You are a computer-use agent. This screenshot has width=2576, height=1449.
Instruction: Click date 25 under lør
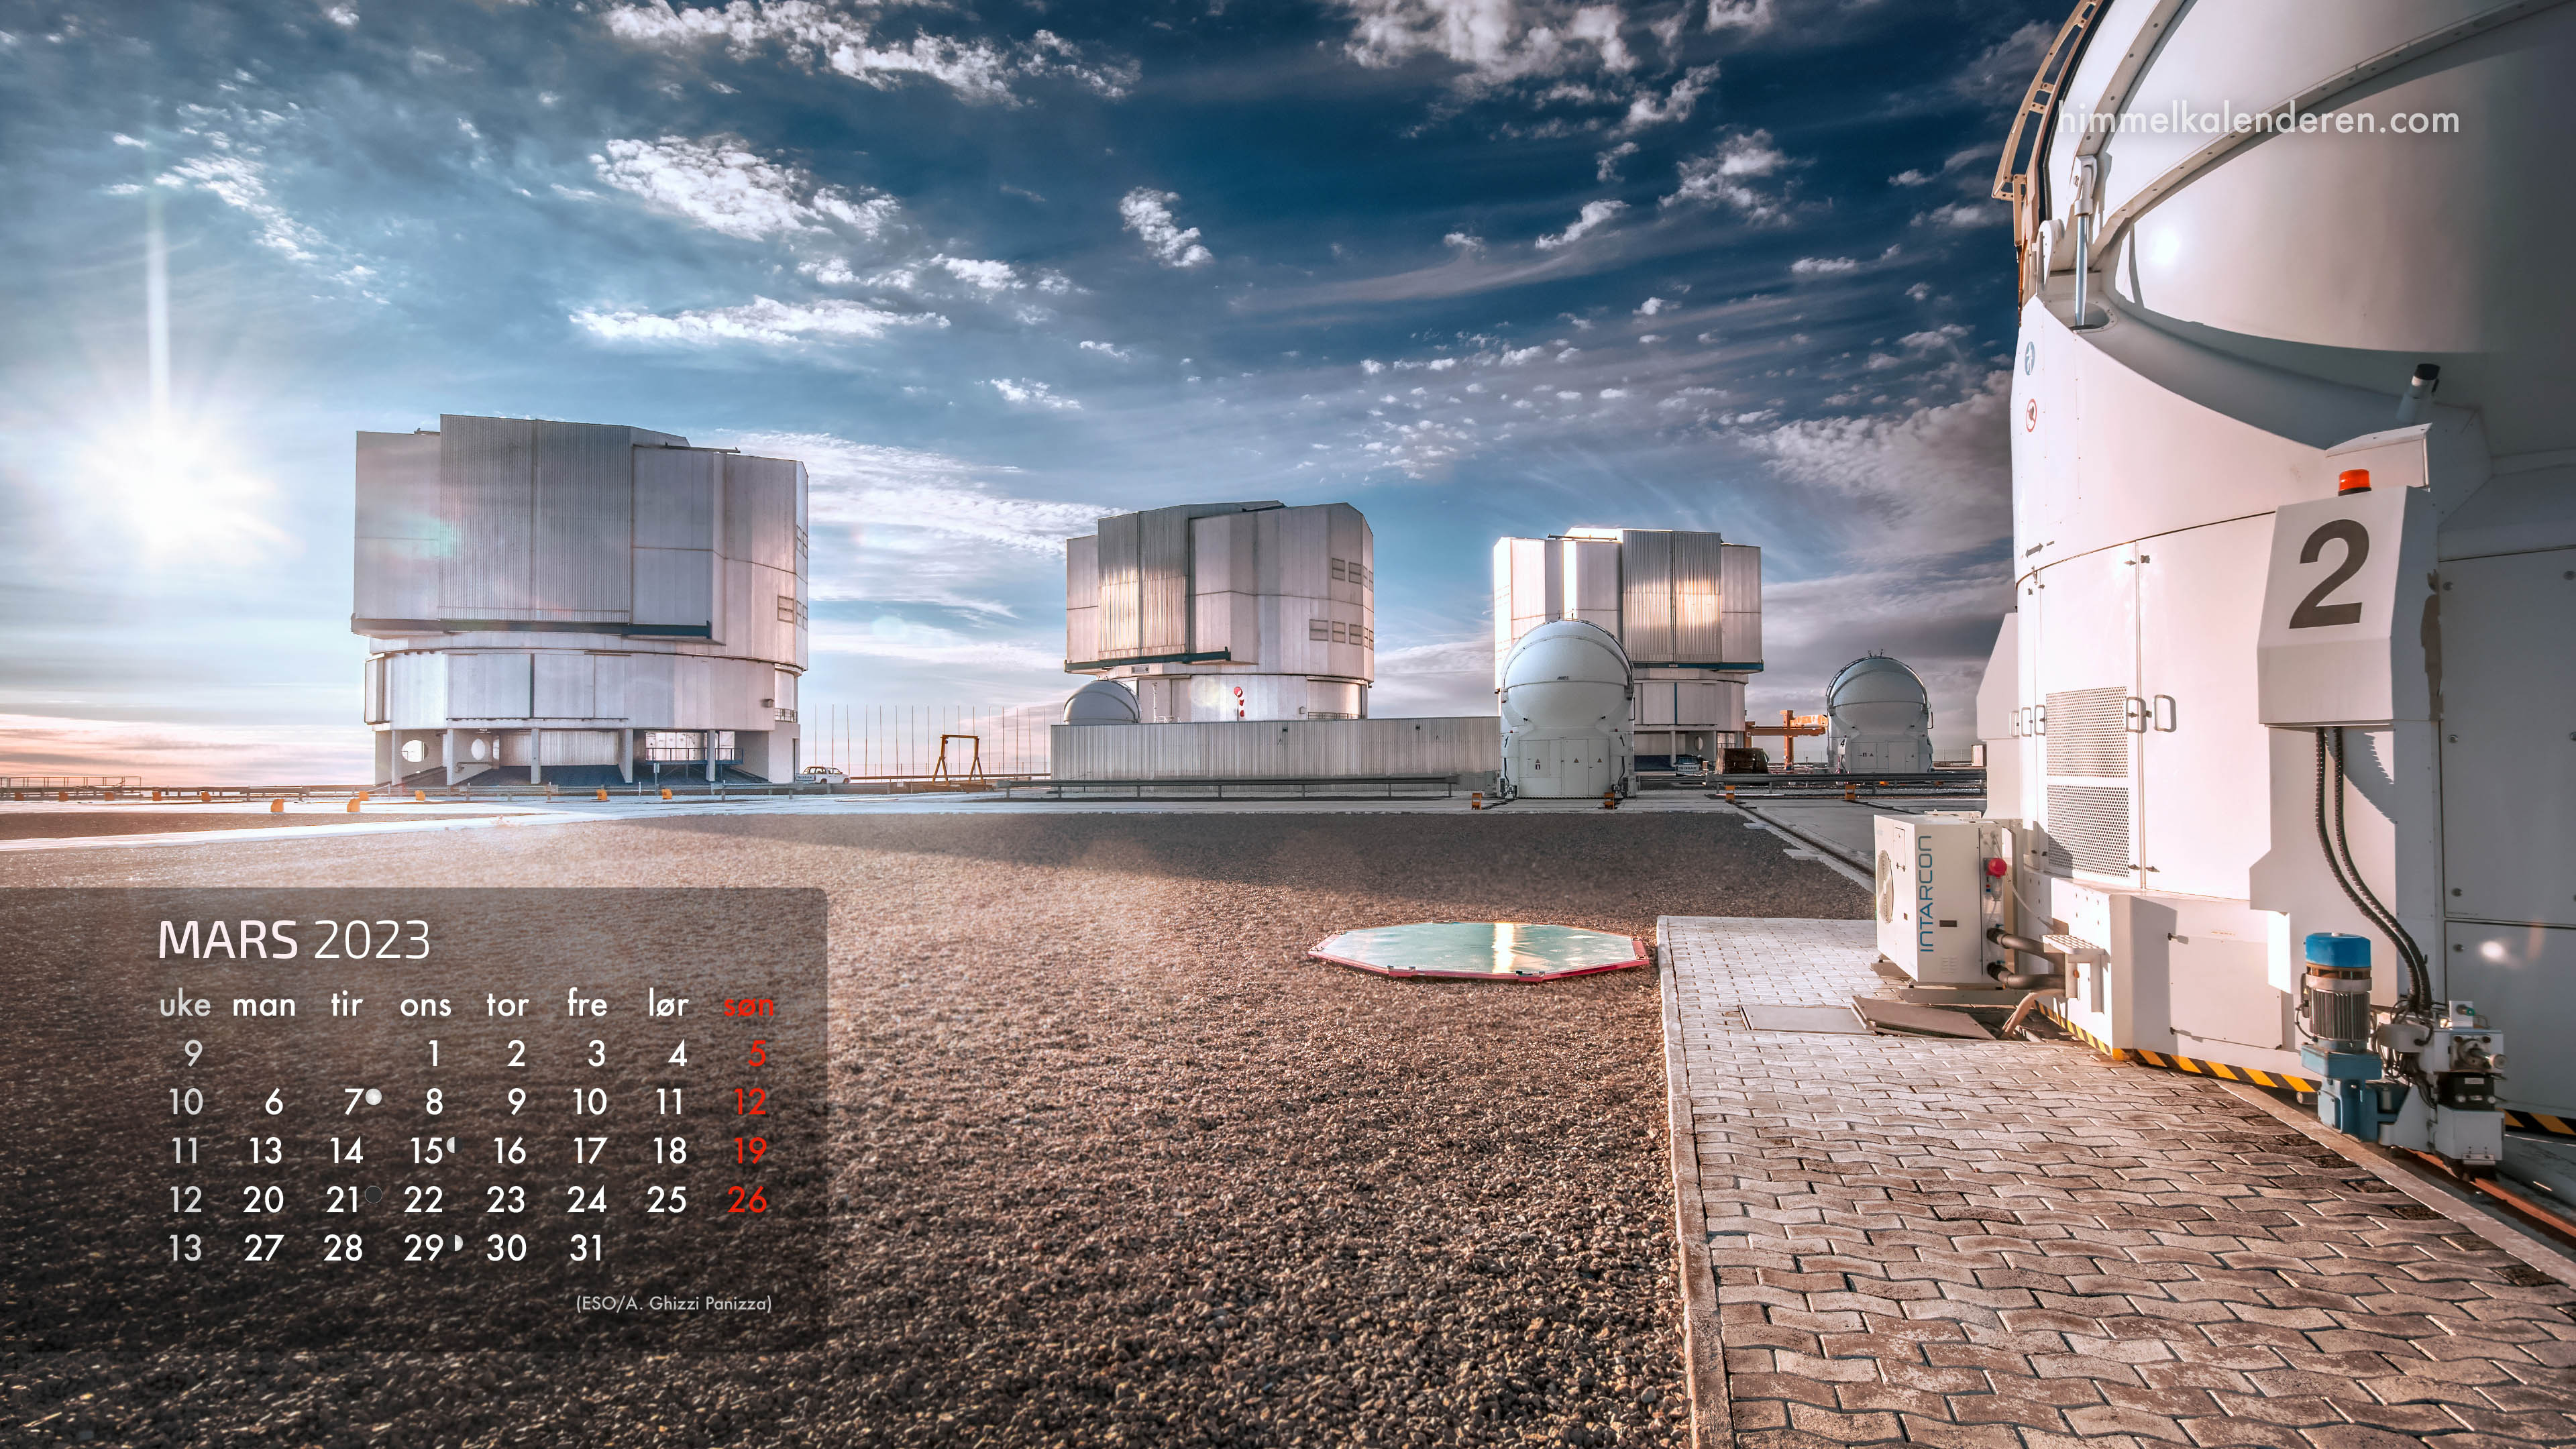[x=667, y=1200]
